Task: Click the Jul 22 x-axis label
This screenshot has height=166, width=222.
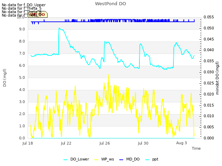Action: click(x=66, y=143)
